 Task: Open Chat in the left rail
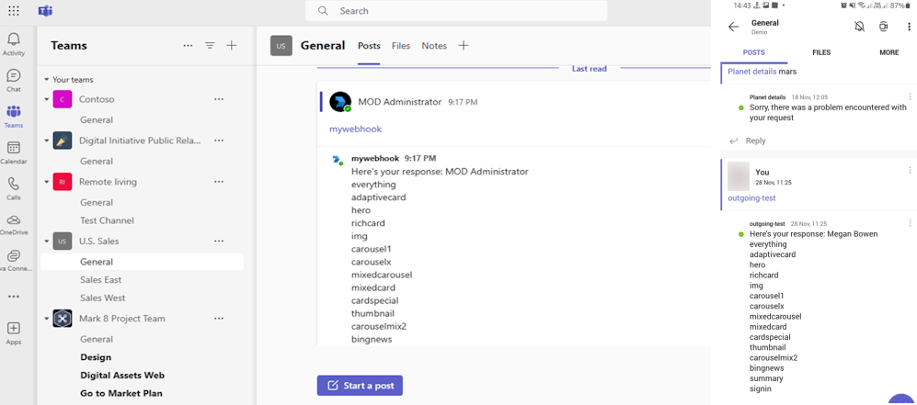tap(14, 81)
